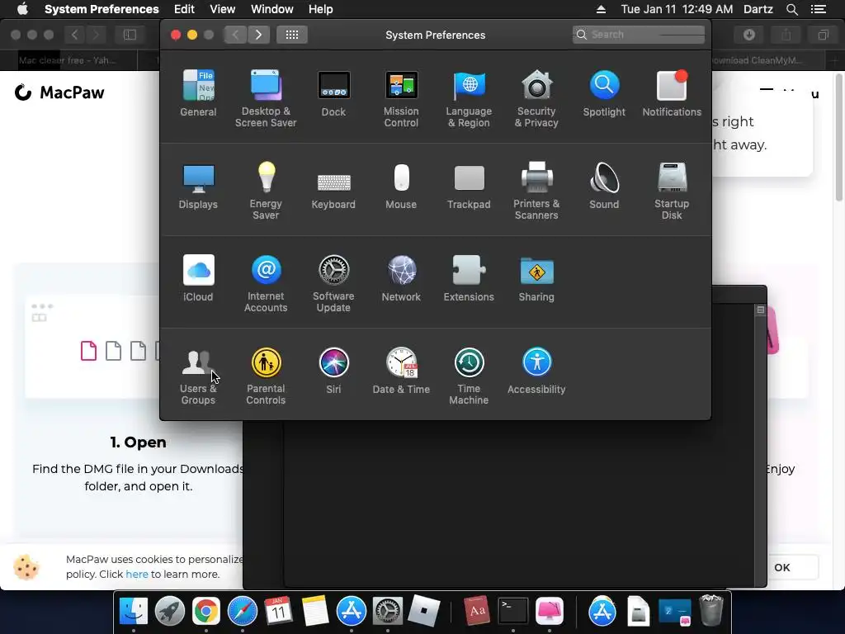Open Language & Region pane
845x634 pixels.
point(469,99)
